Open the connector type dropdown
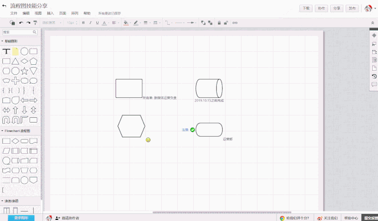Viewport: 378px width, 221px height. point(168,23)
